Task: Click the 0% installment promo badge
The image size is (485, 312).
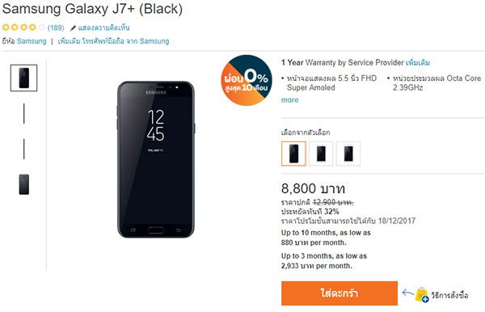Action: 247,80
